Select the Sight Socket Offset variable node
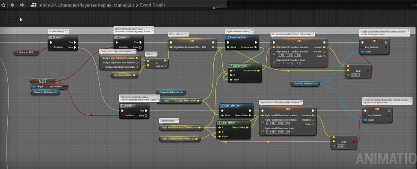This screenshot has height=169, width=417. pyautogui.click(x=125, y=75)
